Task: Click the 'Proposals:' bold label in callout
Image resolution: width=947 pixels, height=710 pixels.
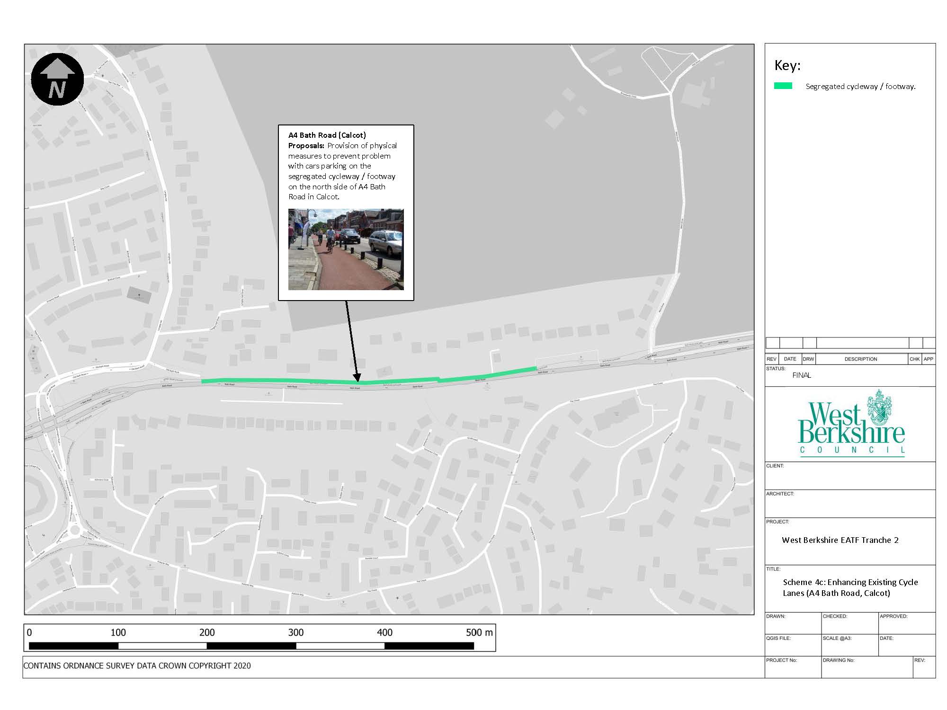Action: 306,146
